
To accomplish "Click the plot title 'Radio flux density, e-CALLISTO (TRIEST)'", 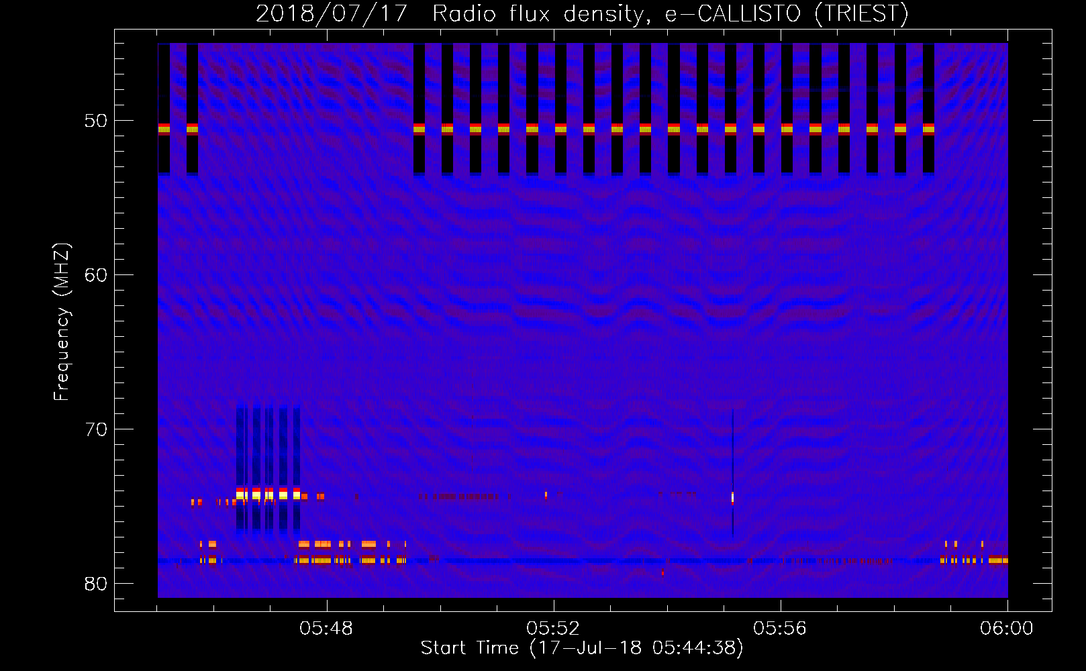I will (x=671, y=13).
